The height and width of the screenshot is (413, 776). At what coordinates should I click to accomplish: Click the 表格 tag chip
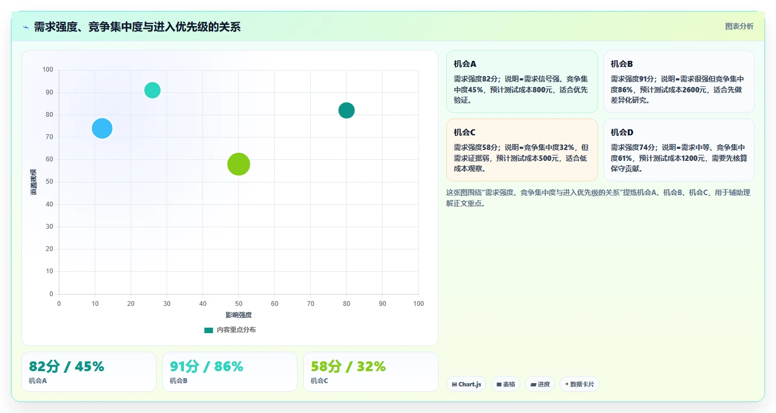[506, 384]
